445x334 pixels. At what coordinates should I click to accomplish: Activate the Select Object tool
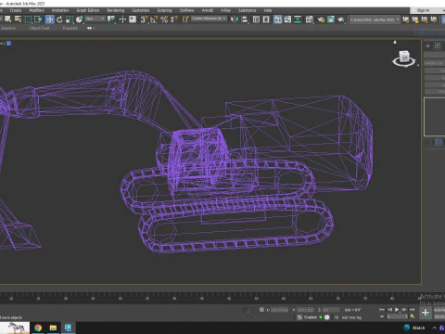point(7,19)
